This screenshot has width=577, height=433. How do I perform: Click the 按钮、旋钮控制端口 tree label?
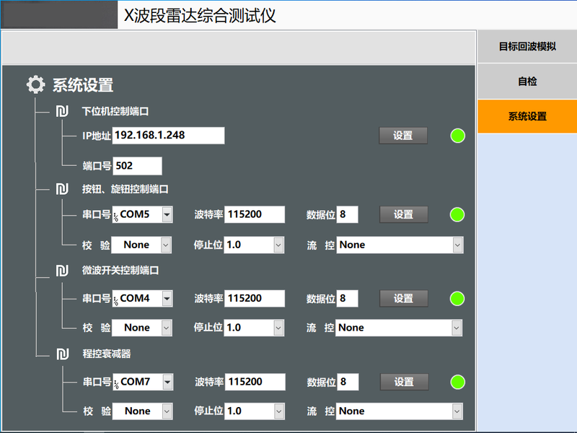coord(125,189)
